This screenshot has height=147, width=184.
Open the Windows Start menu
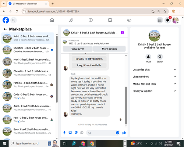[4, 143]
